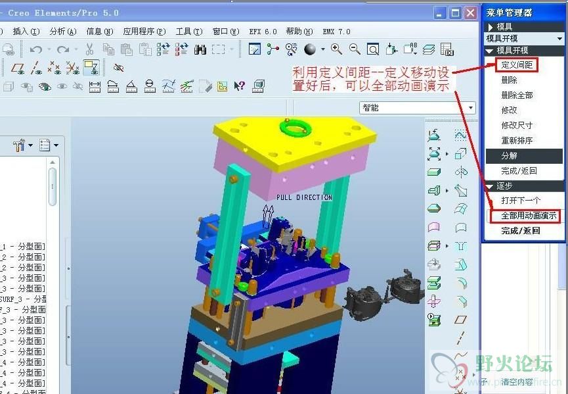
Task: Open the Find binoculars tool
Action: [200, 49]
